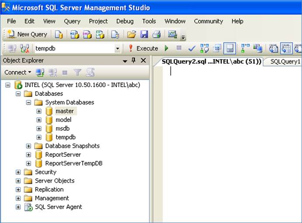Collapse the System Databases folder
Viewport: 302px width, 223px height.
[28, 102]
